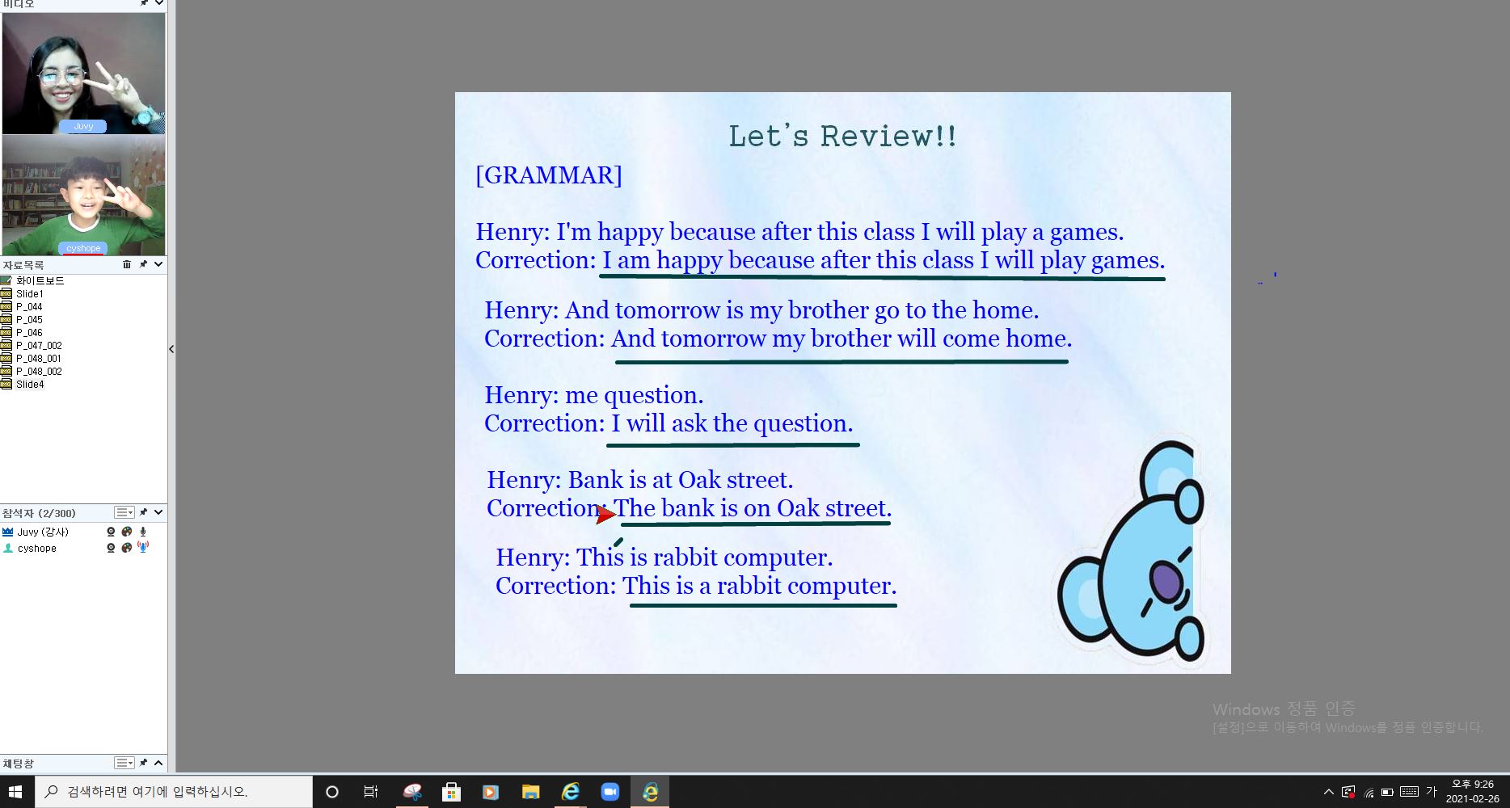
Task: Toggle cyshope's microphone icon
Action: (x=143, y=547)
